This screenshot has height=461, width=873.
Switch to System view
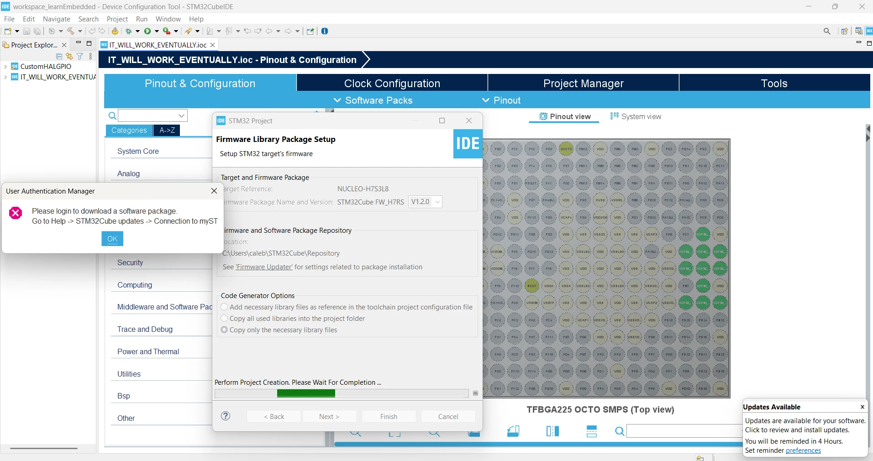[636, 116]
